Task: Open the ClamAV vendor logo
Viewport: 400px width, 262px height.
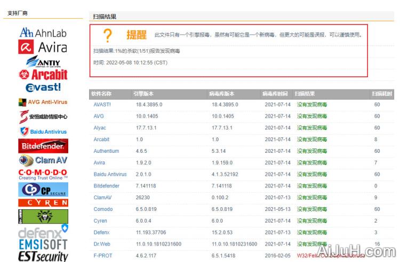Action: coord(43,160)
